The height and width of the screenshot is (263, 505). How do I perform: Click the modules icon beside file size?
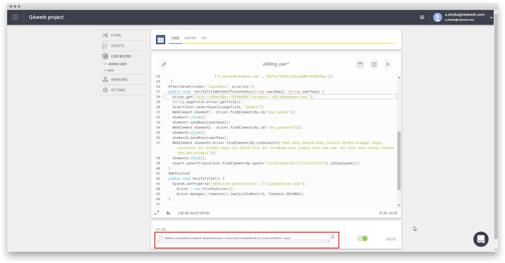tap(168, 213)
